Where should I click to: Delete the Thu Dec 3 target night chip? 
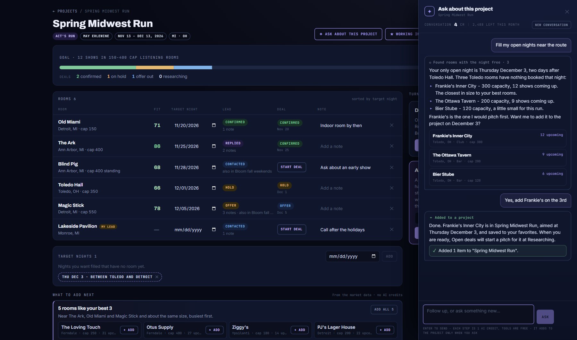tap(157, 277)
